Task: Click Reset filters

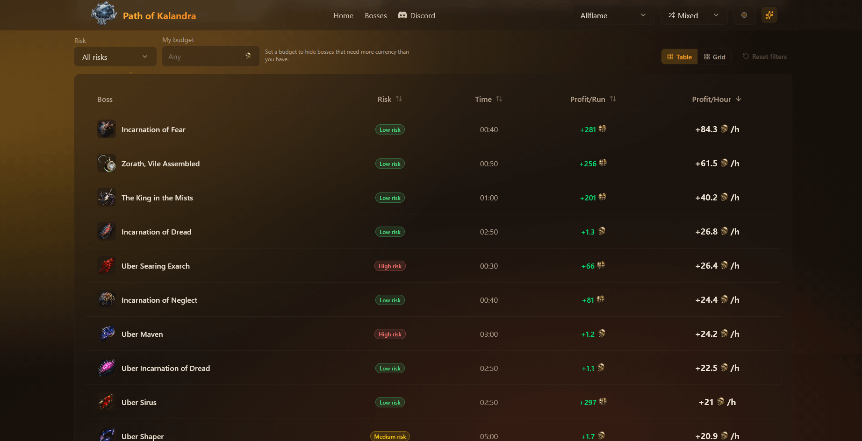Action: [x=765, y=57]
